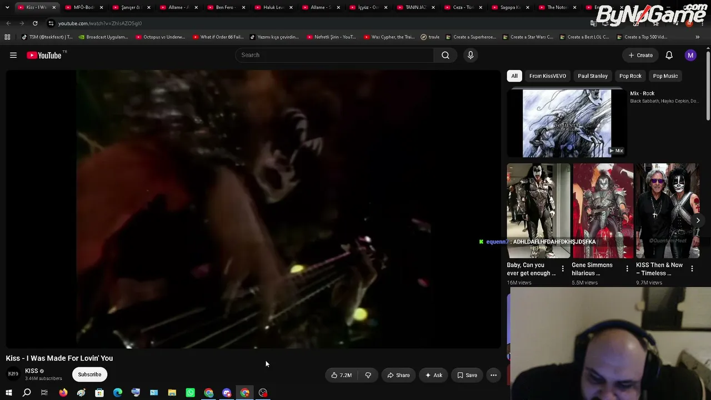This screenshot has width=711, height=400.
Task: Reload the YouTube page
Action: 35,23
